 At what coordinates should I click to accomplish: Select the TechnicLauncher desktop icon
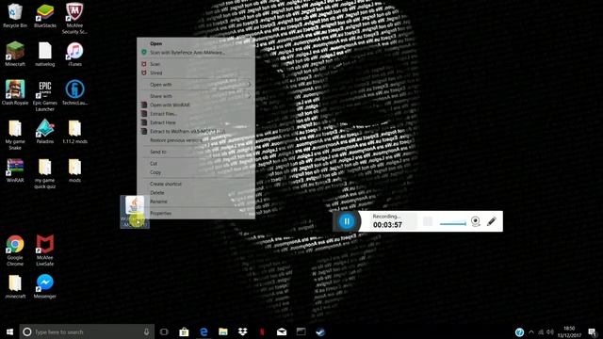[x=74, y=92]
